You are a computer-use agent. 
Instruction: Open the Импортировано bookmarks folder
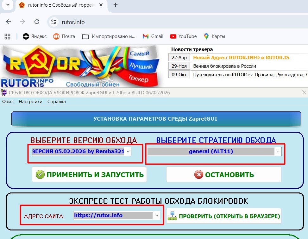coord(109,36)
